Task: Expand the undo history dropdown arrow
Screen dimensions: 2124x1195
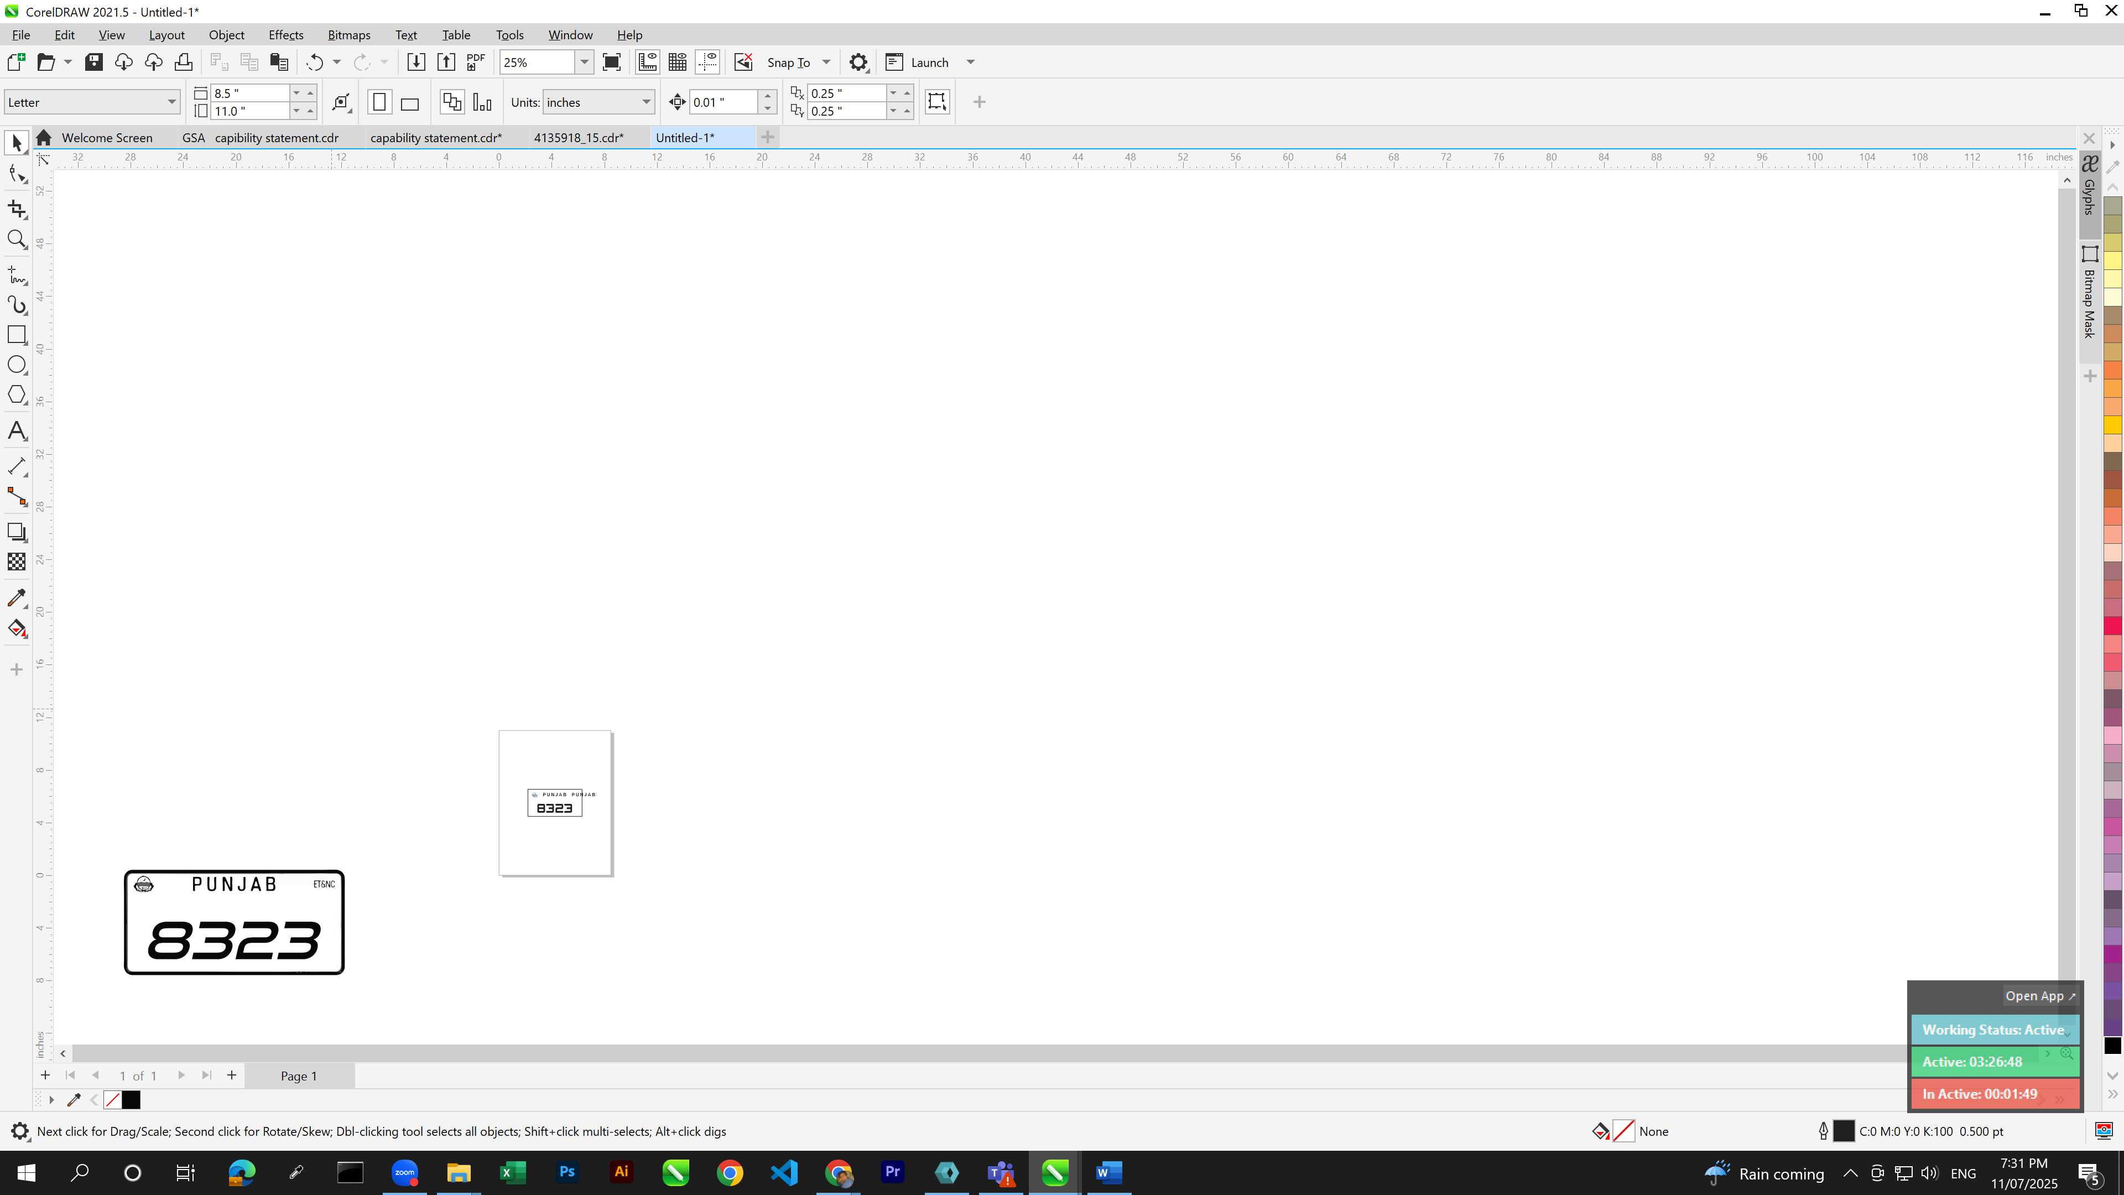Action: click(x=336, y=62)
